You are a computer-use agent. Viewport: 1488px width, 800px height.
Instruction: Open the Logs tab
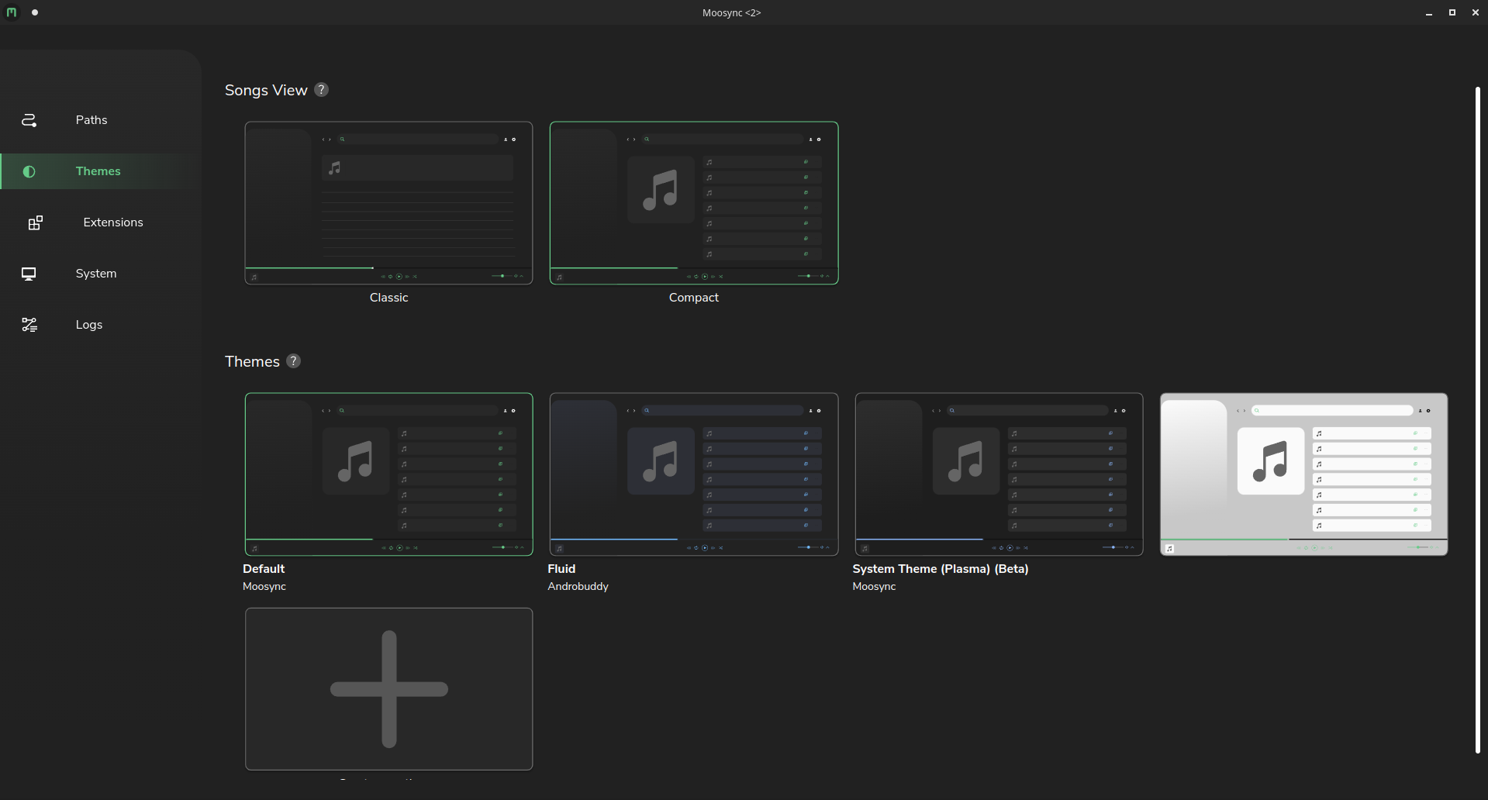pos(101,325)
